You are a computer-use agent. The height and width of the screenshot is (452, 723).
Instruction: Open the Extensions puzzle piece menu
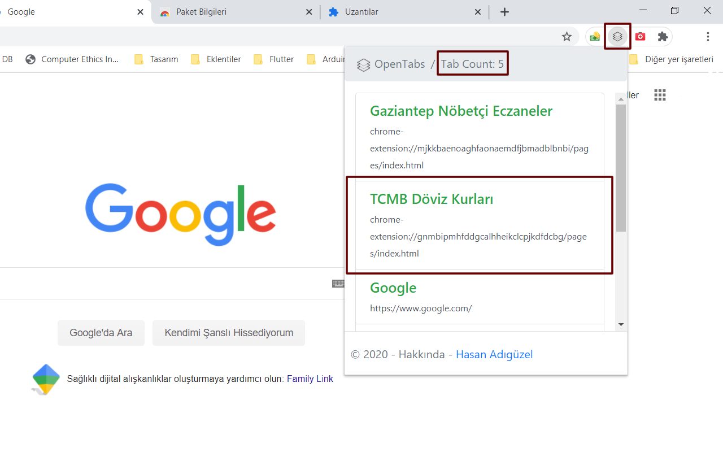click(x=663, y=37)
